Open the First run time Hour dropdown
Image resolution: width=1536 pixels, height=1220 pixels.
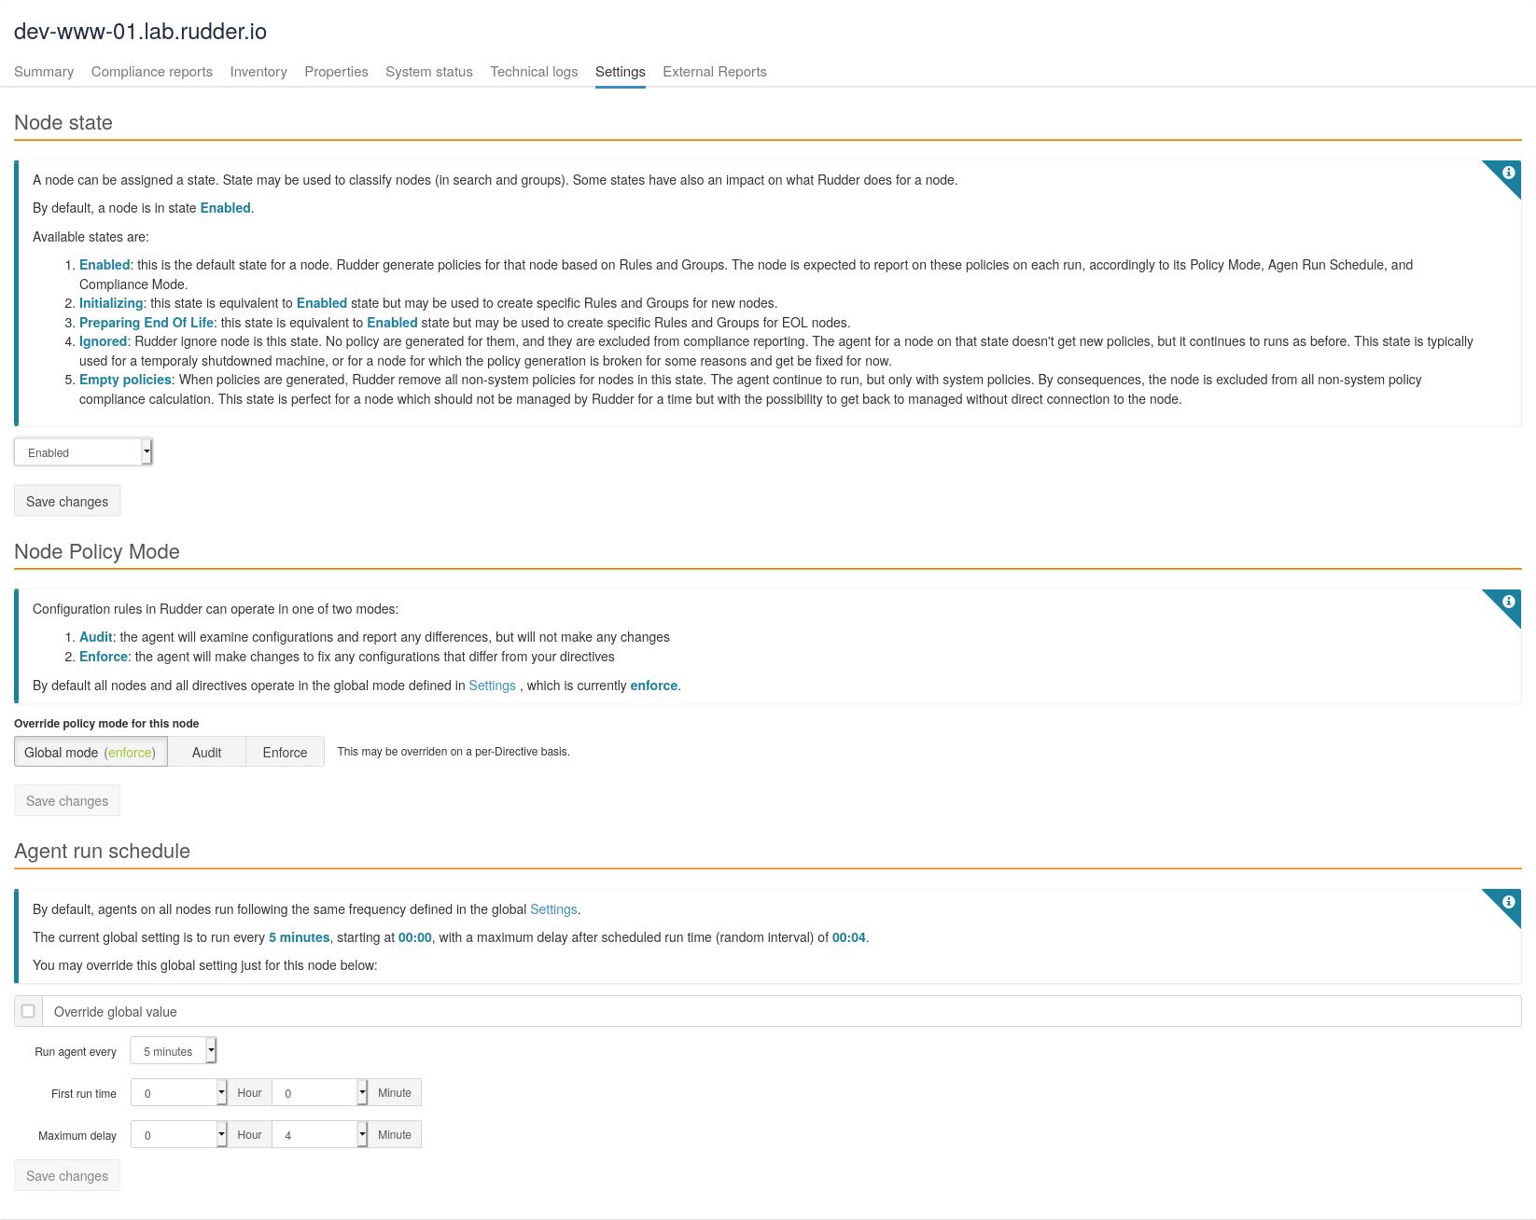tap(179, 1092)
